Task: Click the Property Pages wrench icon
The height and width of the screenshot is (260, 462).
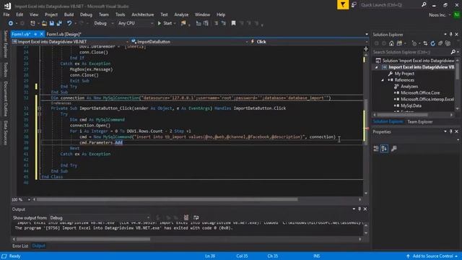Action: point(394,149)
